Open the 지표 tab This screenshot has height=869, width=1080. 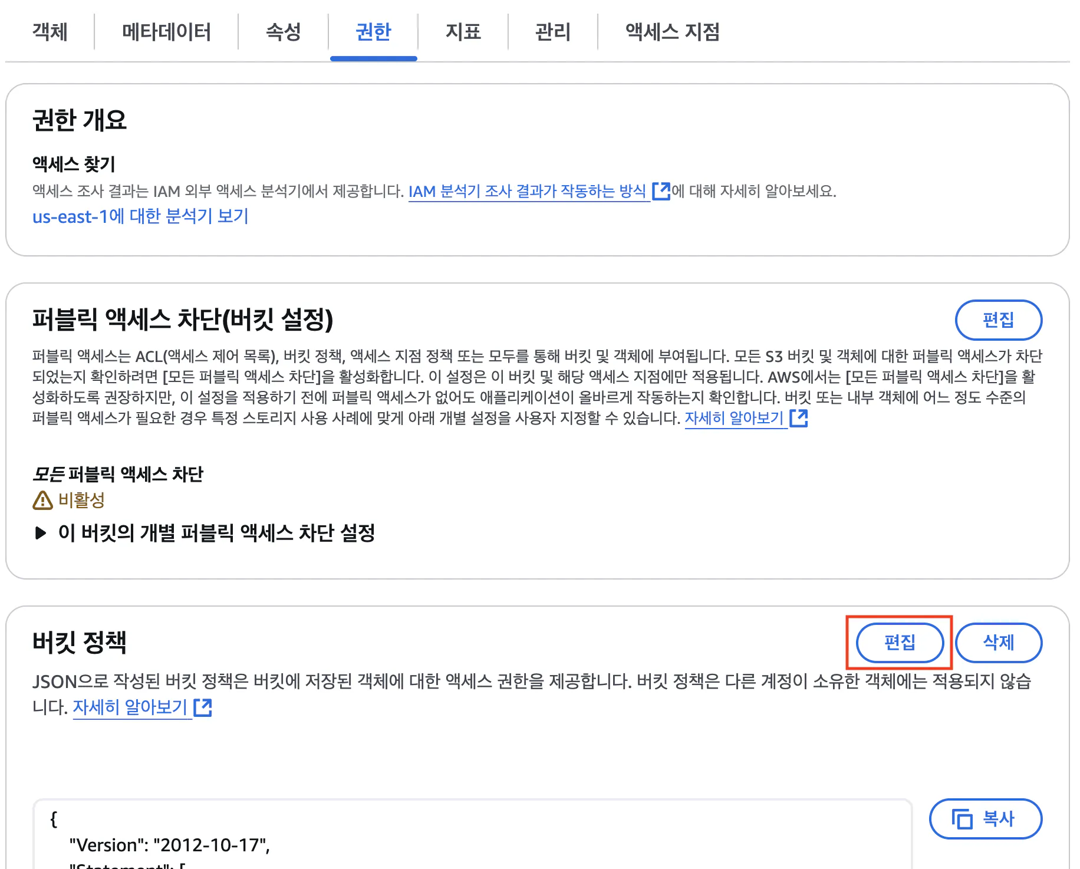click(463, 32)
